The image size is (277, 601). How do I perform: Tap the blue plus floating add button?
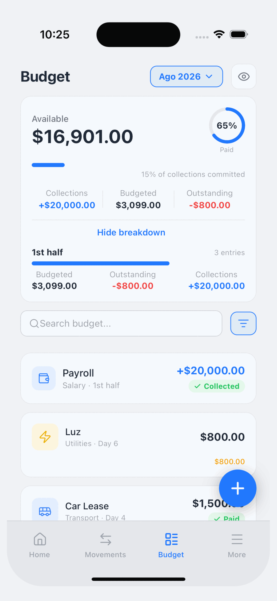(238, 488)
